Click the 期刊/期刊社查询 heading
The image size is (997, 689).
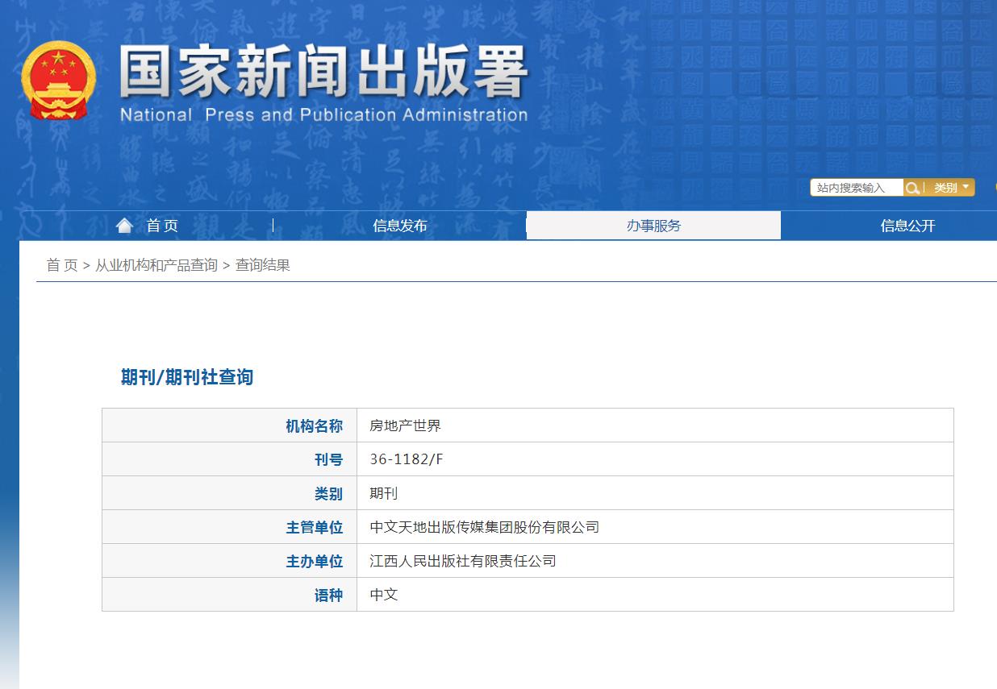(185, 378)
